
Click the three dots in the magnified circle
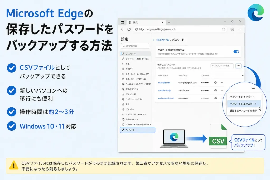(x=253, y=88)
